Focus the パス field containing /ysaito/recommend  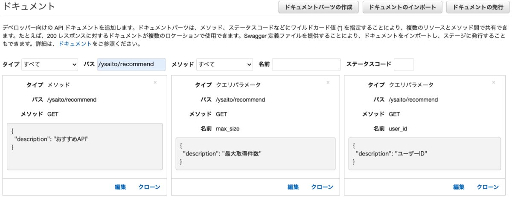click(x=131, y=65)
